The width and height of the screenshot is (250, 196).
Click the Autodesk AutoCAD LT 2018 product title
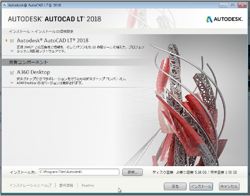pos(53,40)
